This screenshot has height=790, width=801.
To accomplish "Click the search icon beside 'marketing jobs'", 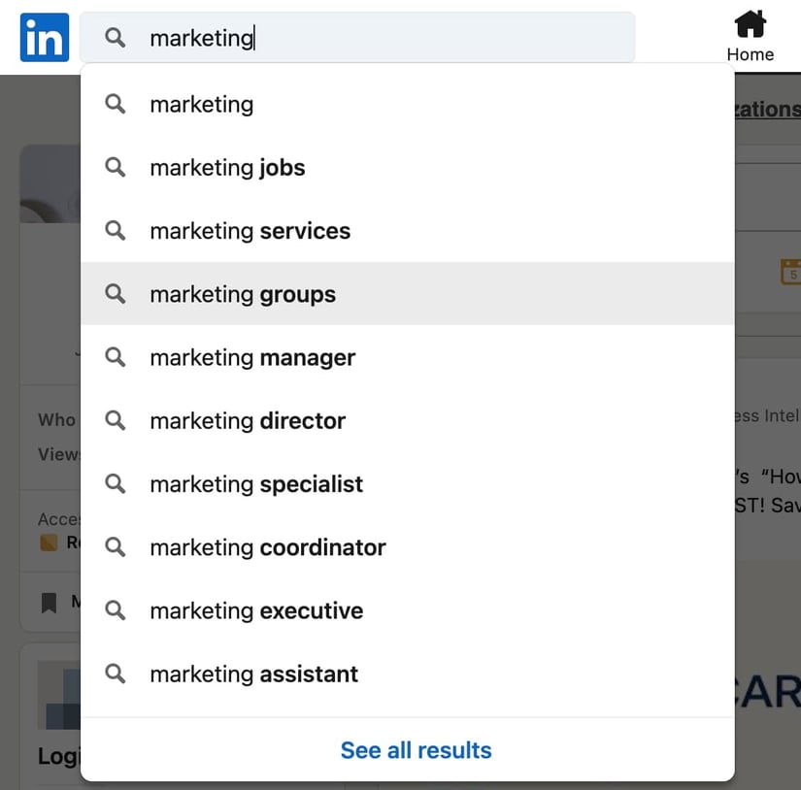I will click(115, 167).
